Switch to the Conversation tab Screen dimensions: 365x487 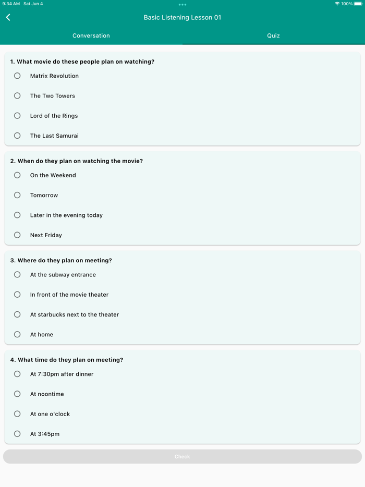pos(91,35)
